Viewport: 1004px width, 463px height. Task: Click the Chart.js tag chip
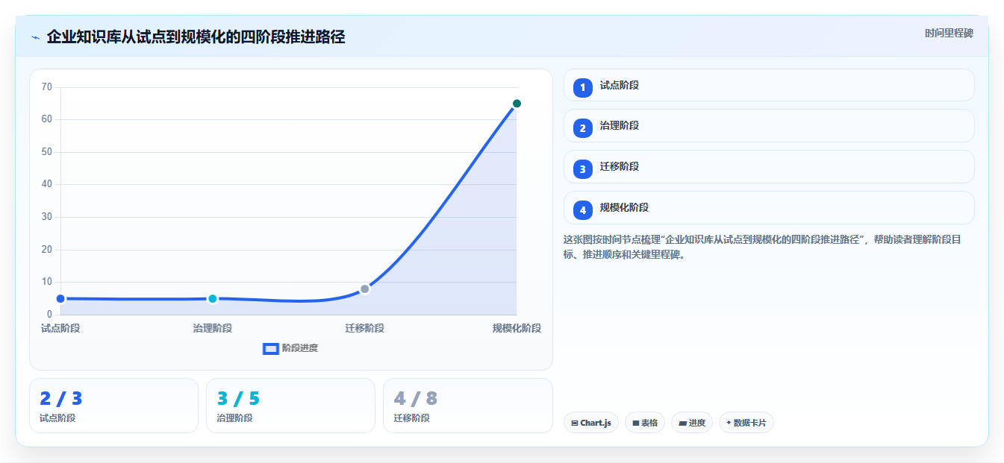pyautogui.click(x=591, y=423)
